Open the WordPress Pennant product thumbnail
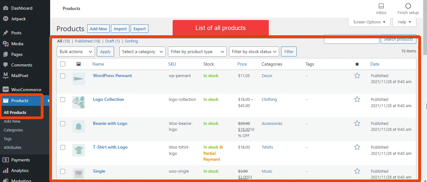This screenshot has height=182, width=427. pos(79,79)
